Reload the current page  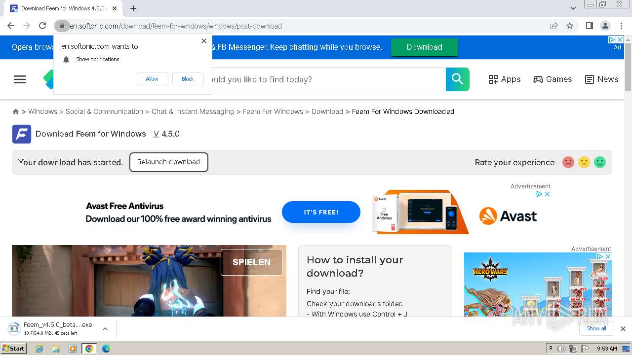42,26
